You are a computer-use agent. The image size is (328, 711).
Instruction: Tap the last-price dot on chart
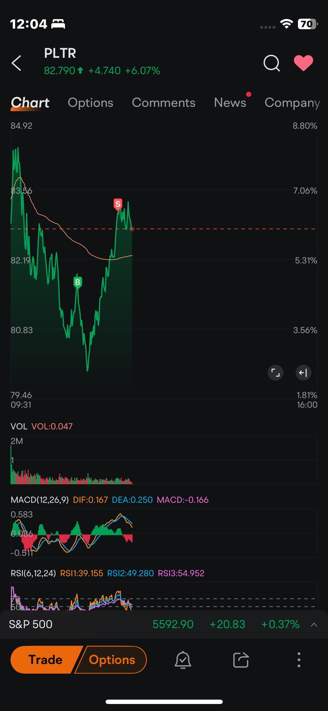[x=132, y=229]
